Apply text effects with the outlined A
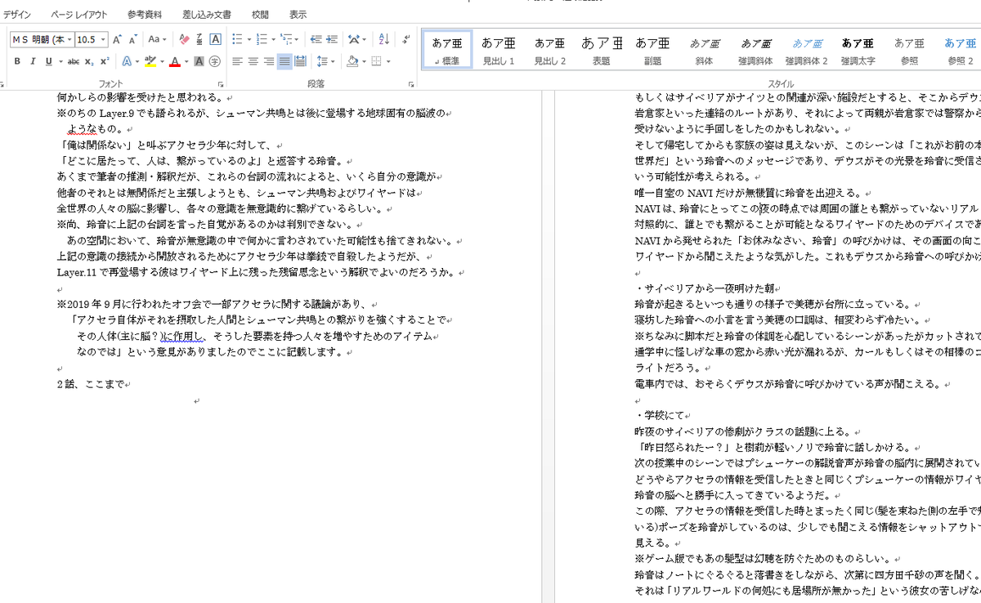The height and width of the screenshot is (603, 981). click(x=127, y=61)
